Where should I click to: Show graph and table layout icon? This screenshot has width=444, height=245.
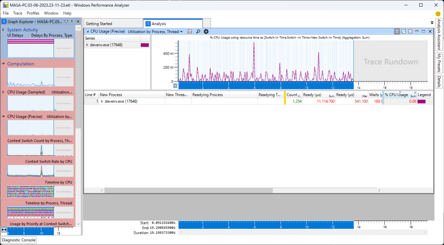tap(397, 31)
